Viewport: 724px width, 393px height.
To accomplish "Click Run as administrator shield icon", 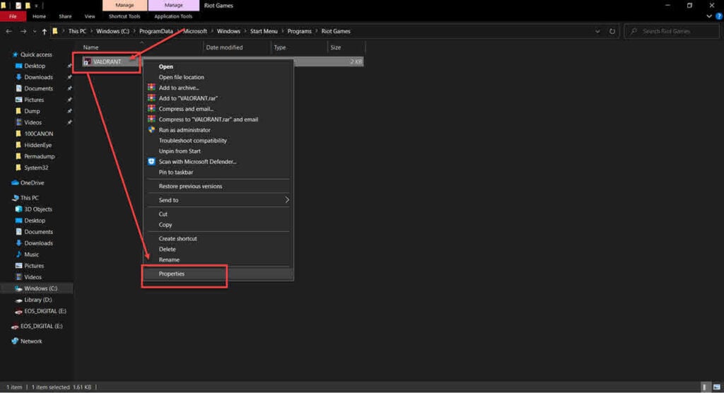I will (x=151, y=130).
